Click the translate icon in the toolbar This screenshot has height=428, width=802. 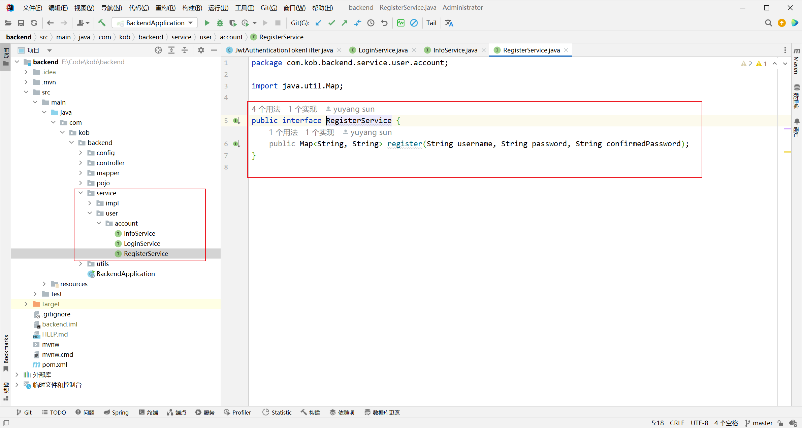449,23
